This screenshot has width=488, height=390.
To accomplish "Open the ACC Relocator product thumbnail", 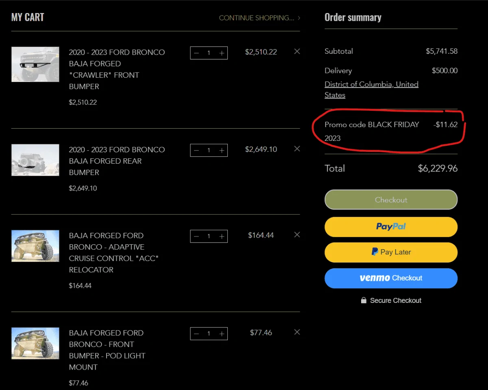I will (x=35, y=246).
